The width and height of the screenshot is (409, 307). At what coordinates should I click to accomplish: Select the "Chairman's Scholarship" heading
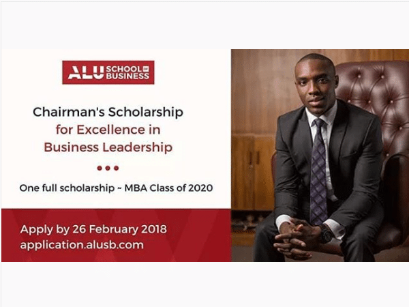coord(108,111)
